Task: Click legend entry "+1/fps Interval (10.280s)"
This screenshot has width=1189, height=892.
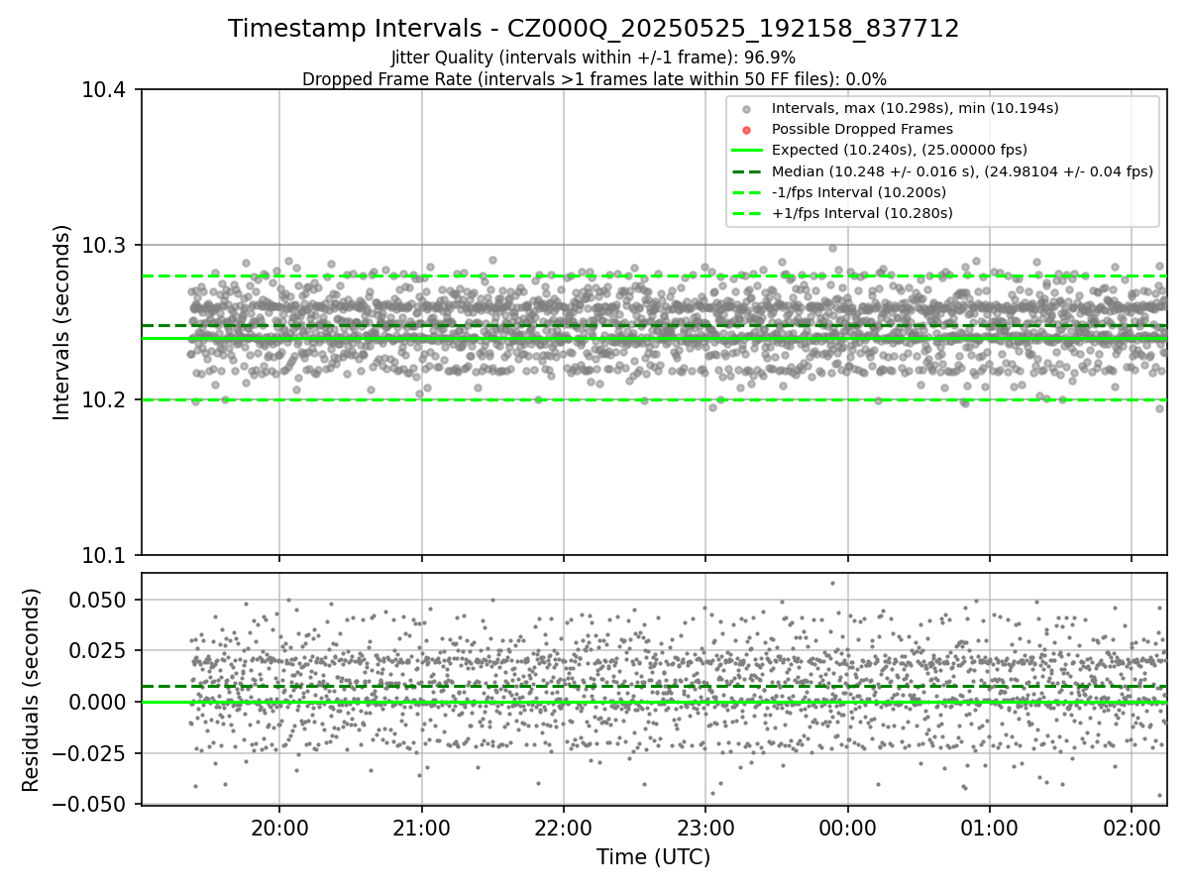Action: tap(862, 213)
